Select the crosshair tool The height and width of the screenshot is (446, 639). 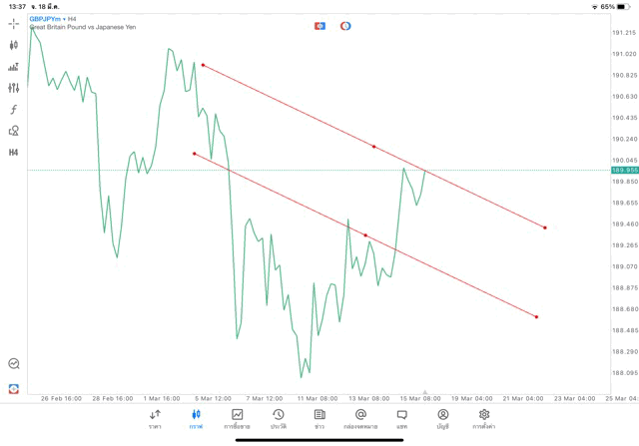tap(14, 23)
